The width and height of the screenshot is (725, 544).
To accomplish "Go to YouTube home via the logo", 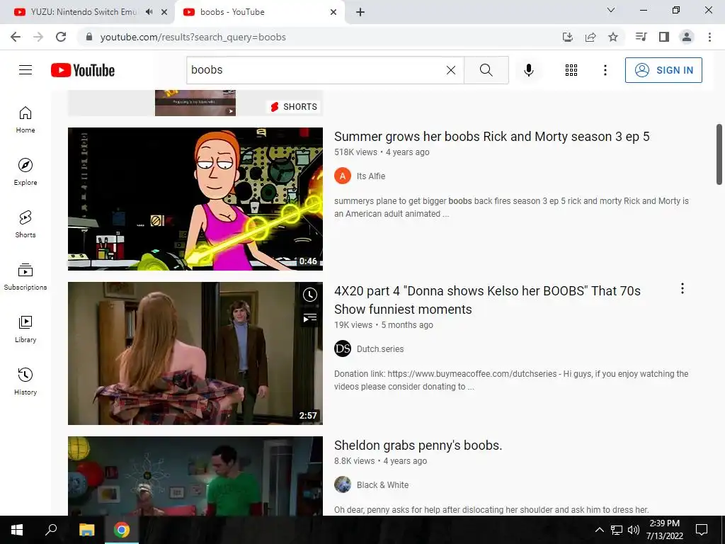I will coord(83,70).
